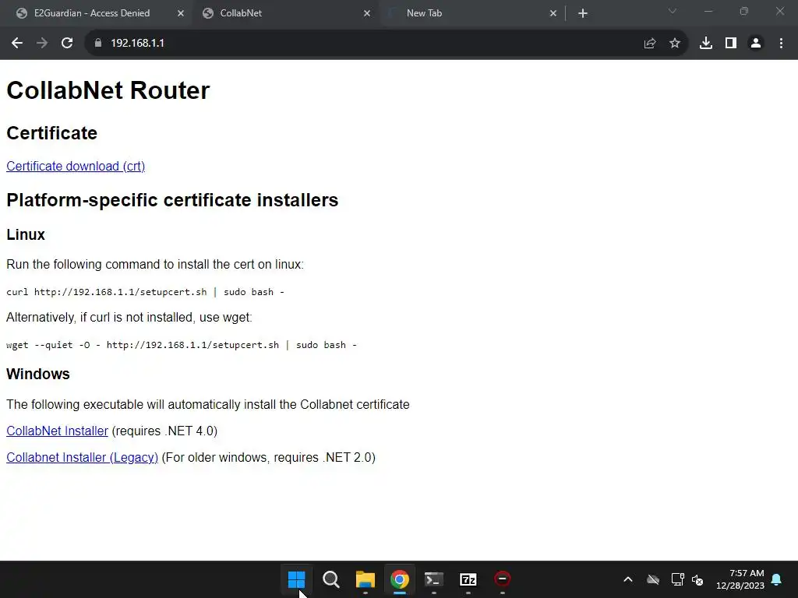
Task: Show hidden system tray icons
Action: (628, 579)
